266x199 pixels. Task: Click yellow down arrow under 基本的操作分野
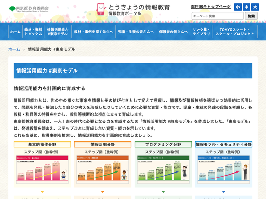point(42,192)
